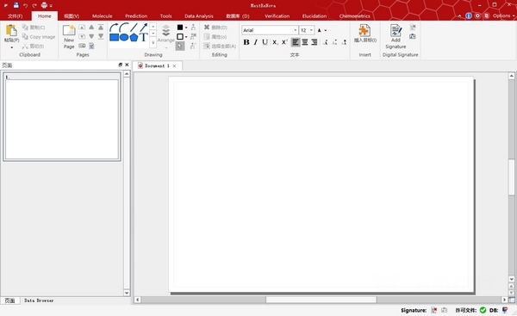
Task: Move page up with solid triangle
Action: [91, 28]
